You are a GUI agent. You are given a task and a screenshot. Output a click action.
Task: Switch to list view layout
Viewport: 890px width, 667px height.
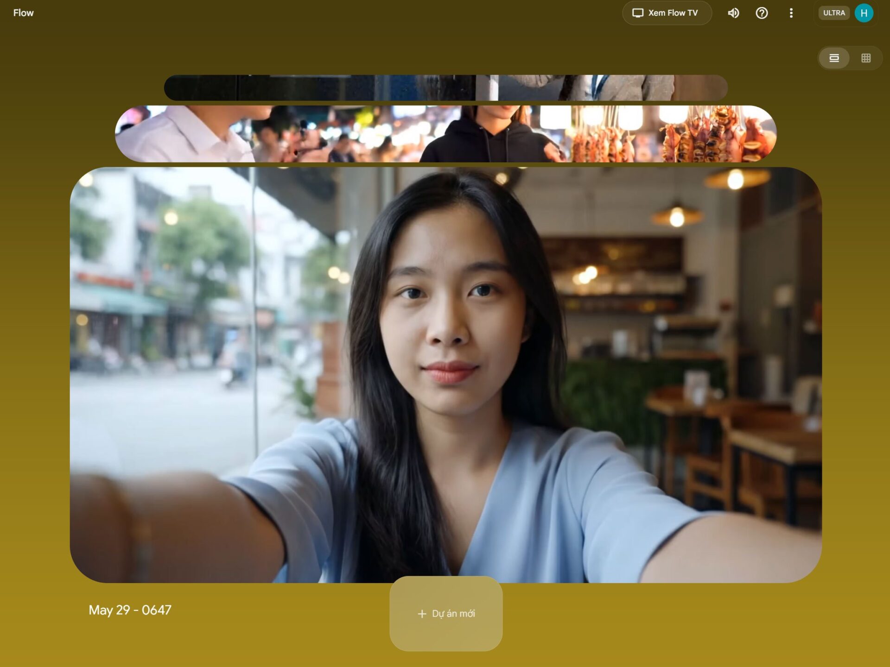tap(834, 58)
